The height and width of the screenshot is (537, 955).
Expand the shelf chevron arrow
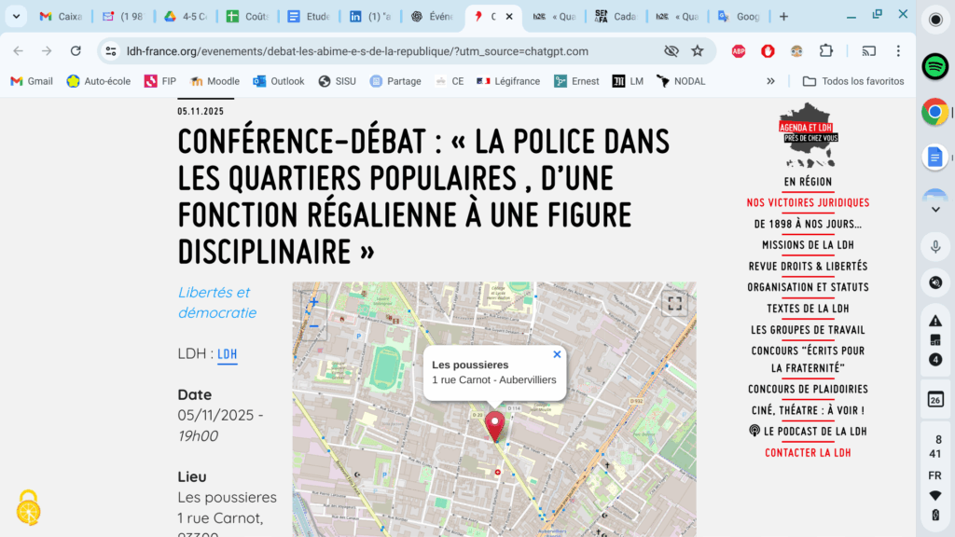click(934, 210)
